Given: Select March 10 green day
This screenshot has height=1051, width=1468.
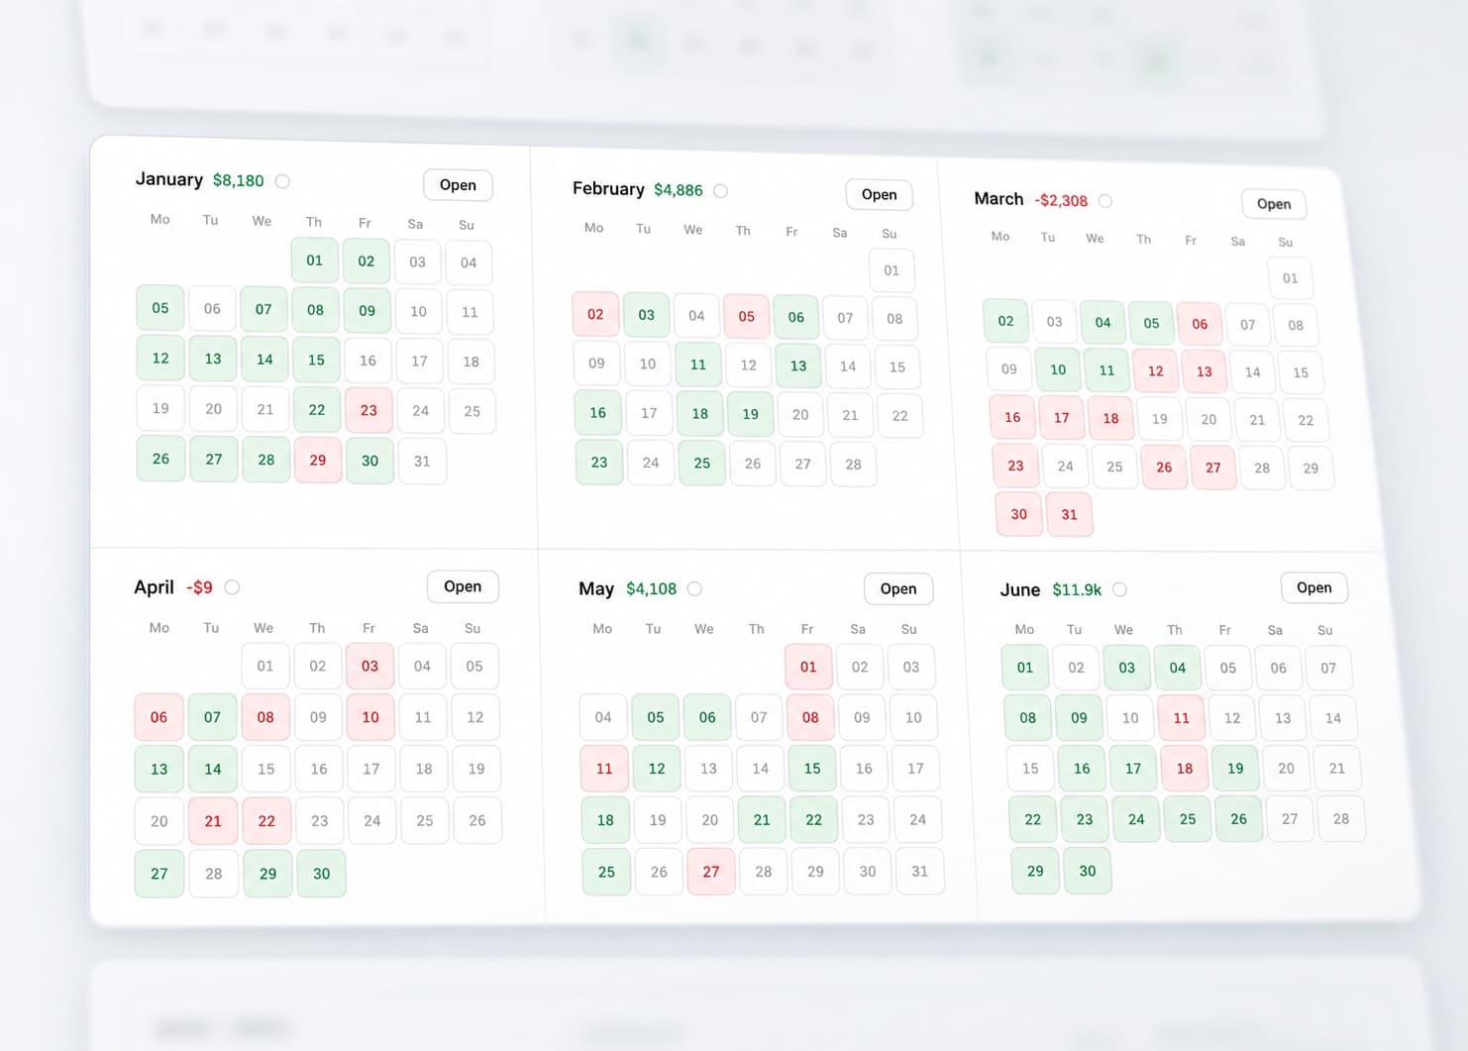Looking at the screenshot, I should (x=1058, y=369).
